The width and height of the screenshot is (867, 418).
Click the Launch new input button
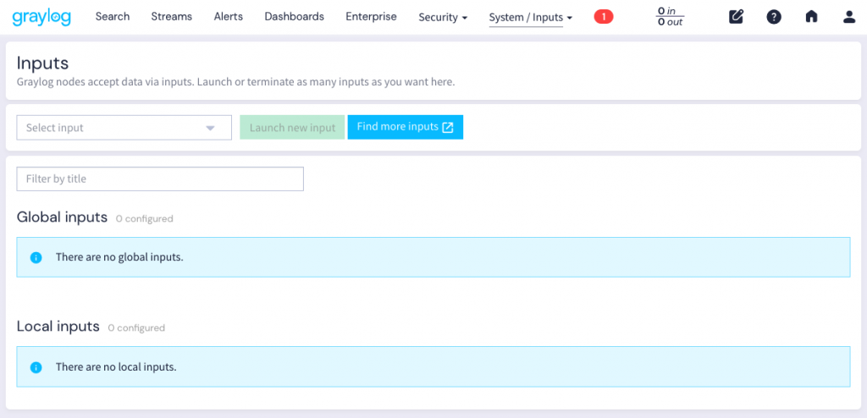pos(292,128)
